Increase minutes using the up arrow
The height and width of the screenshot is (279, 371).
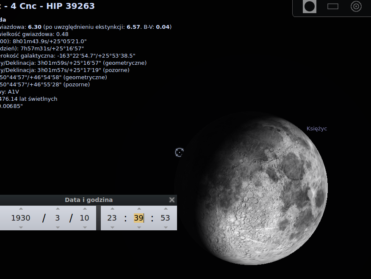[x=138, y=209]
